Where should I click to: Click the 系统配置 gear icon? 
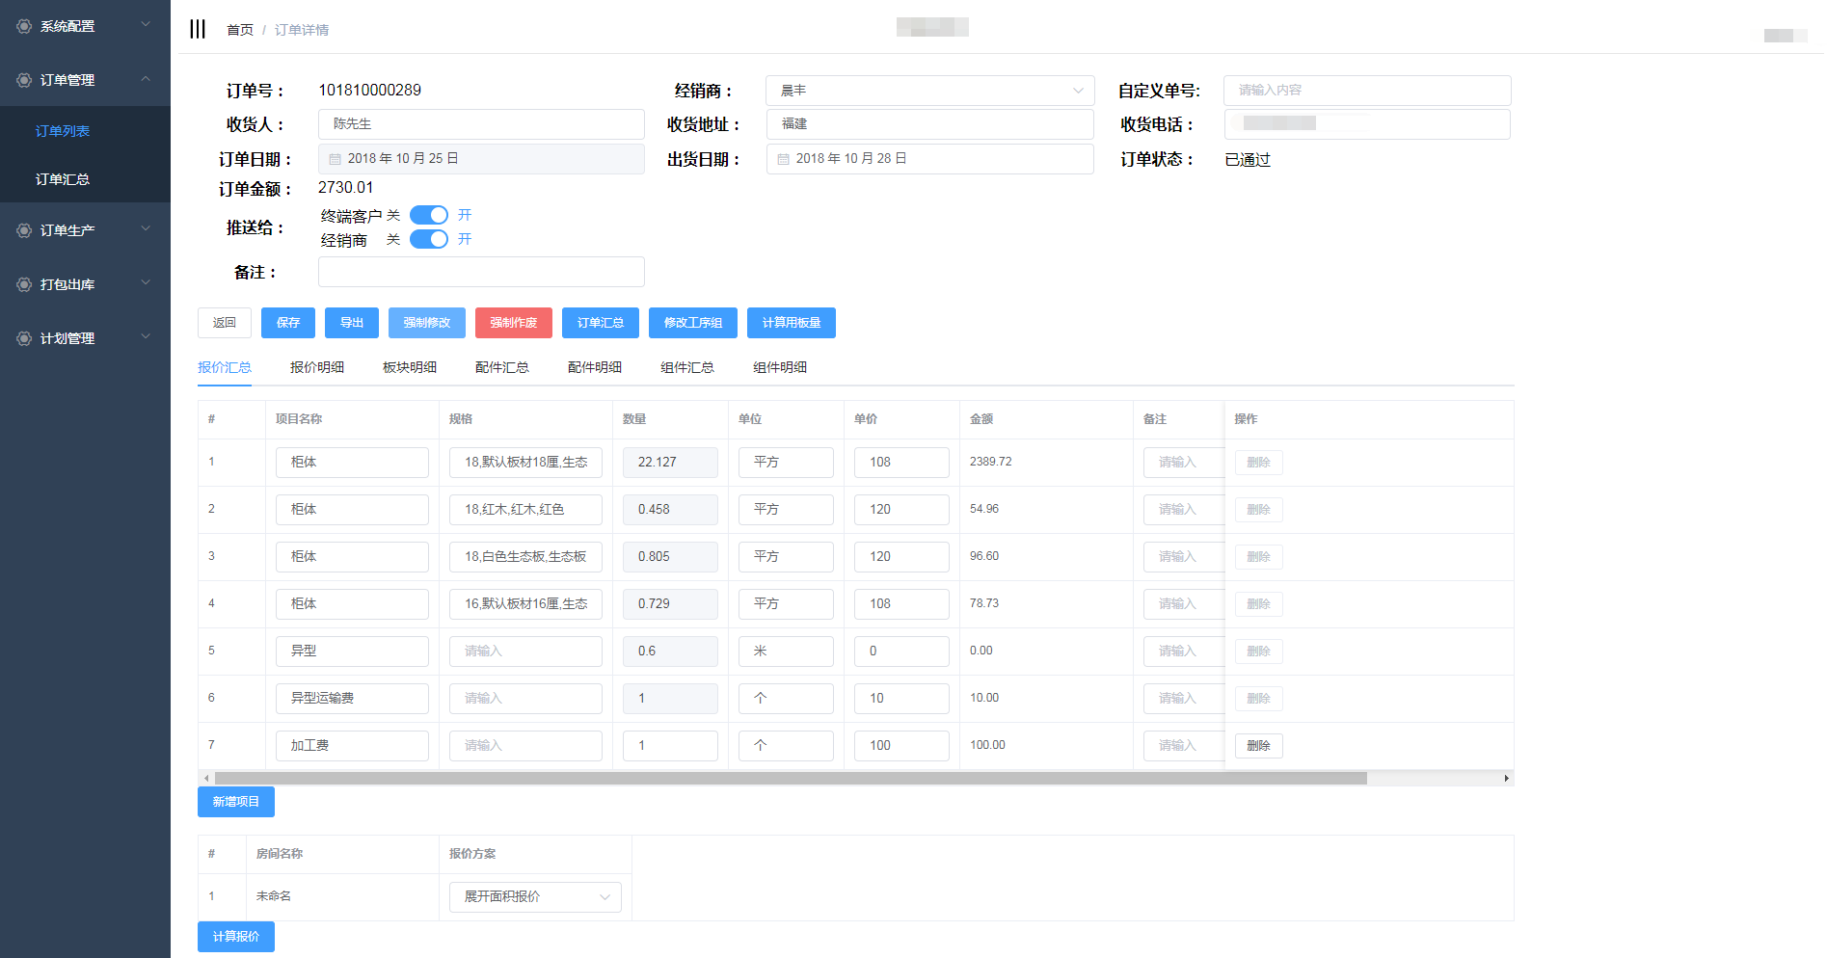24,26
